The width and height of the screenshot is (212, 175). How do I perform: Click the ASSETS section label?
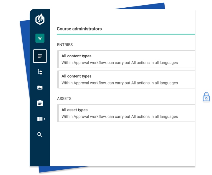click(x=64, y=99)
